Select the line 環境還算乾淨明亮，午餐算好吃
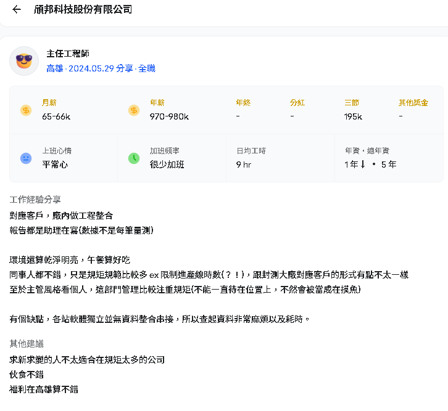Screen dimensions: 448x411 pyautogui.click(x=70, y=260)
